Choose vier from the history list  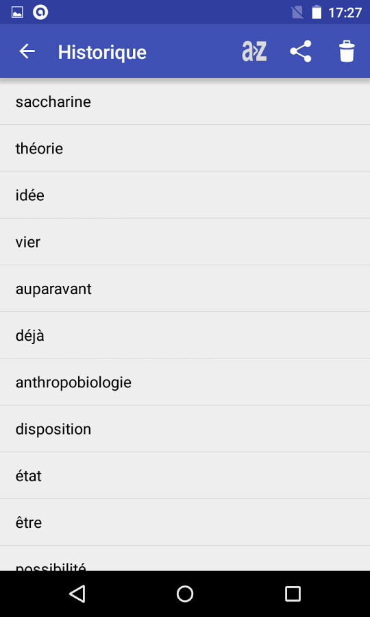click(x=185, y=242)
